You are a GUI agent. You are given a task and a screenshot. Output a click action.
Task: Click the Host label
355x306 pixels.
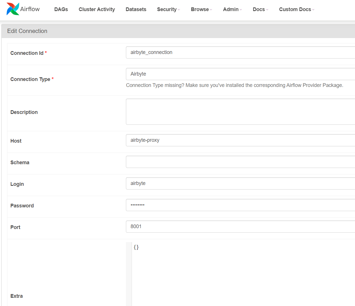tap(16, 141)
